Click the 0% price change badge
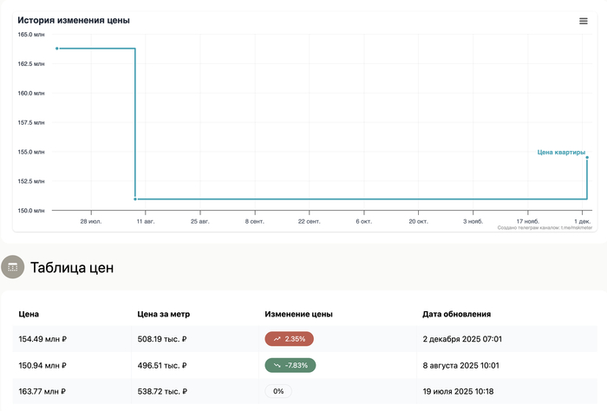 [x=278, y=391]
